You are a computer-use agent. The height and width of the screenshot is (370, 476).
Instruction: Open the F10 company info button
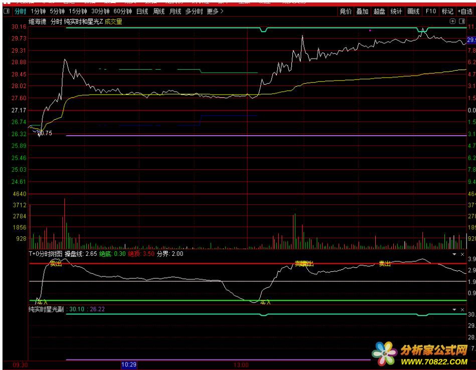430,12
